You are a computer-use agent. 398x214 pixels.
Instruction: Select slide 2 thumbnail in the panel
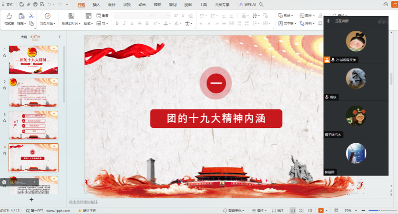33,89
